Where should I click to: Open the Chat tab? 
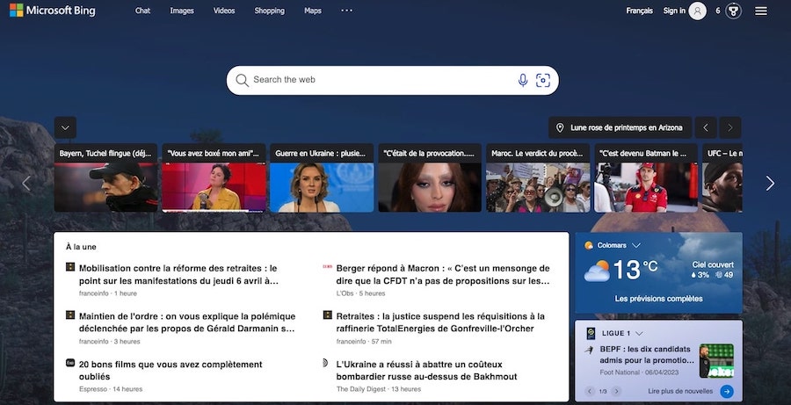(142, 11)
